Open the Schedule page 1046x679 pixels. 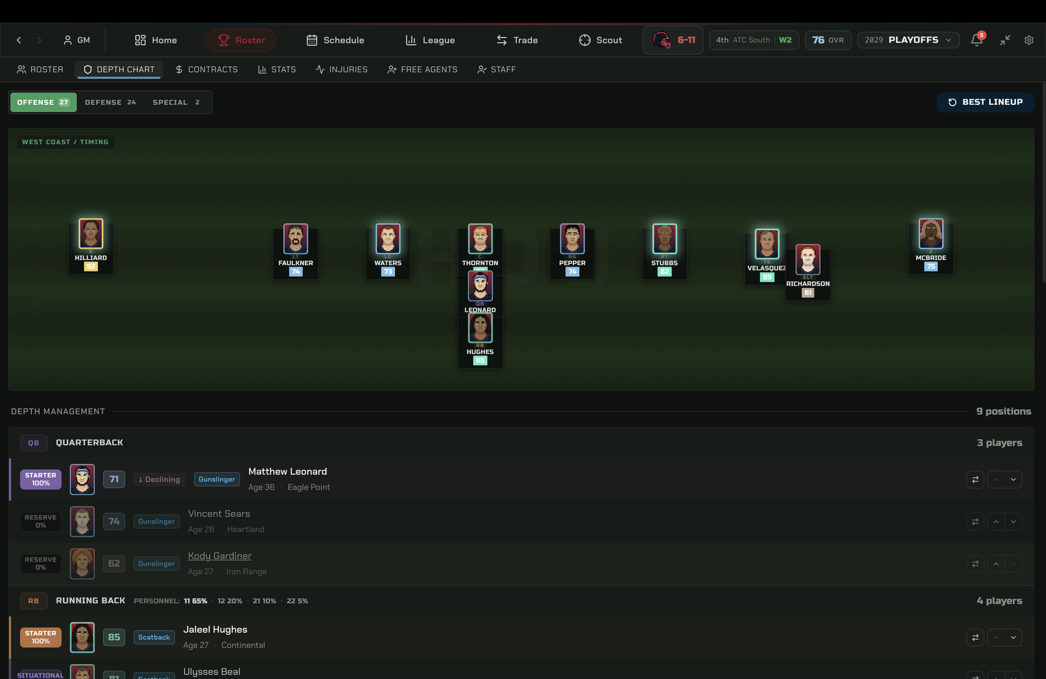pyautogui.click(x=335, y=40)
